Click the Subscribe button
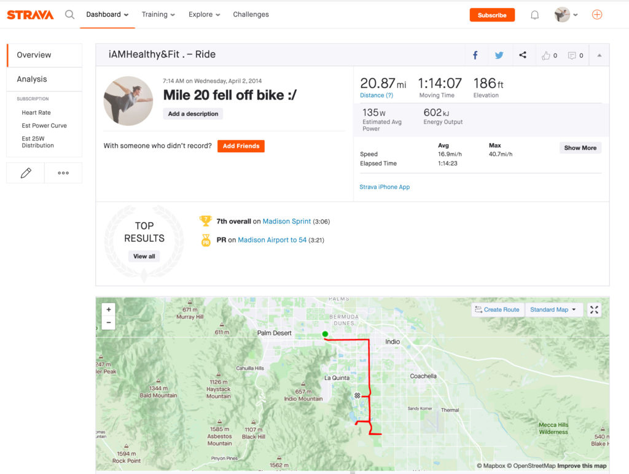The width and height of the screenshot is (629, 474). point(492,15)
